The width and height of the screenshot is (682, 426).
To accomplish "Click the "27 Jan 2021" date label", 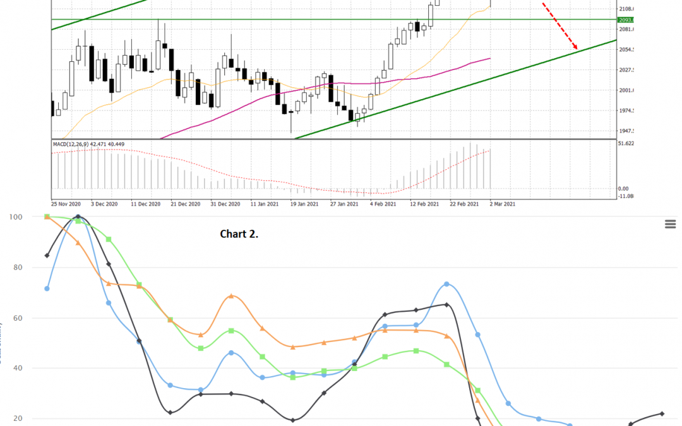I will coord(344,204).
